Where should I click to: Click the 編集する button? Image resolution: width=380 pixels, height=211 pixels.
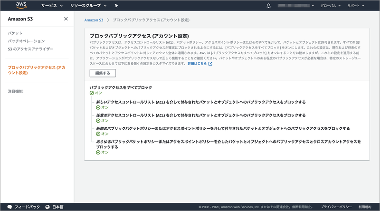(103, 73)
